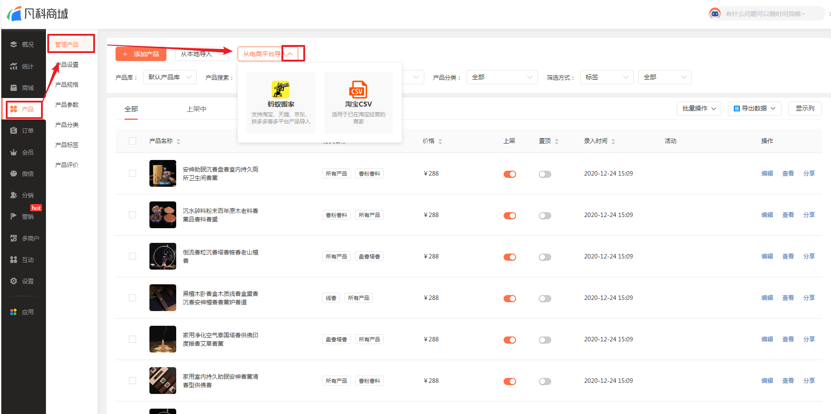Click the 显示列 button

pos(805,108)
